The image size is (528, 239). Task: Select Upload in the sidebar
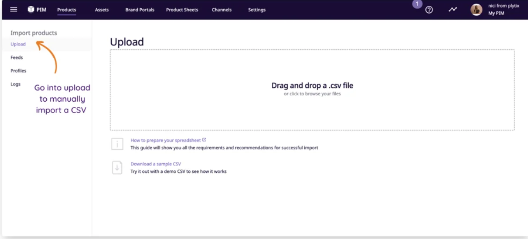point(18,44)
